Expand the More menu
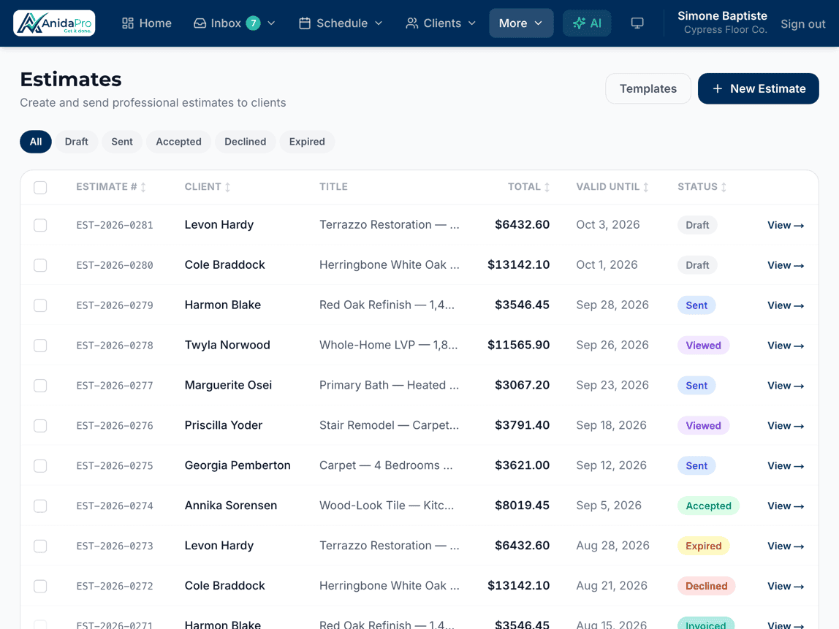The image size is (839, 629). point(520,23)
